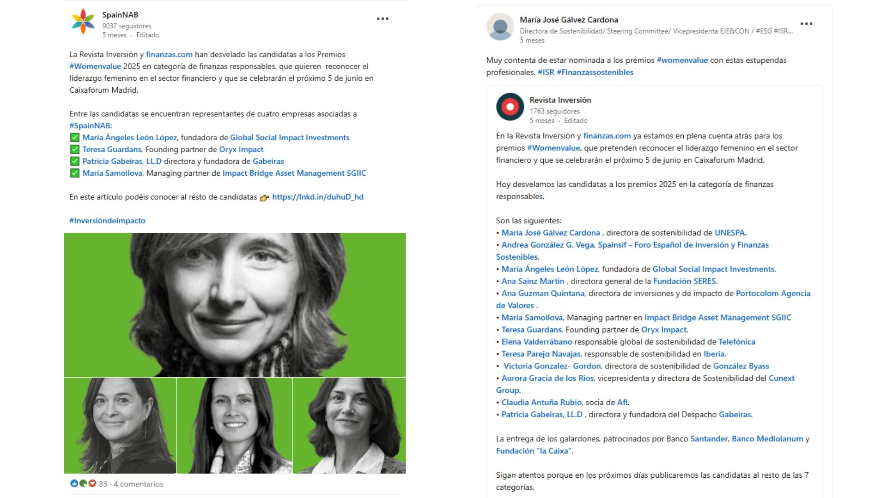Open the reactions icons on SpainNAB post
The image size is (887, 498).
click(83, 484)
